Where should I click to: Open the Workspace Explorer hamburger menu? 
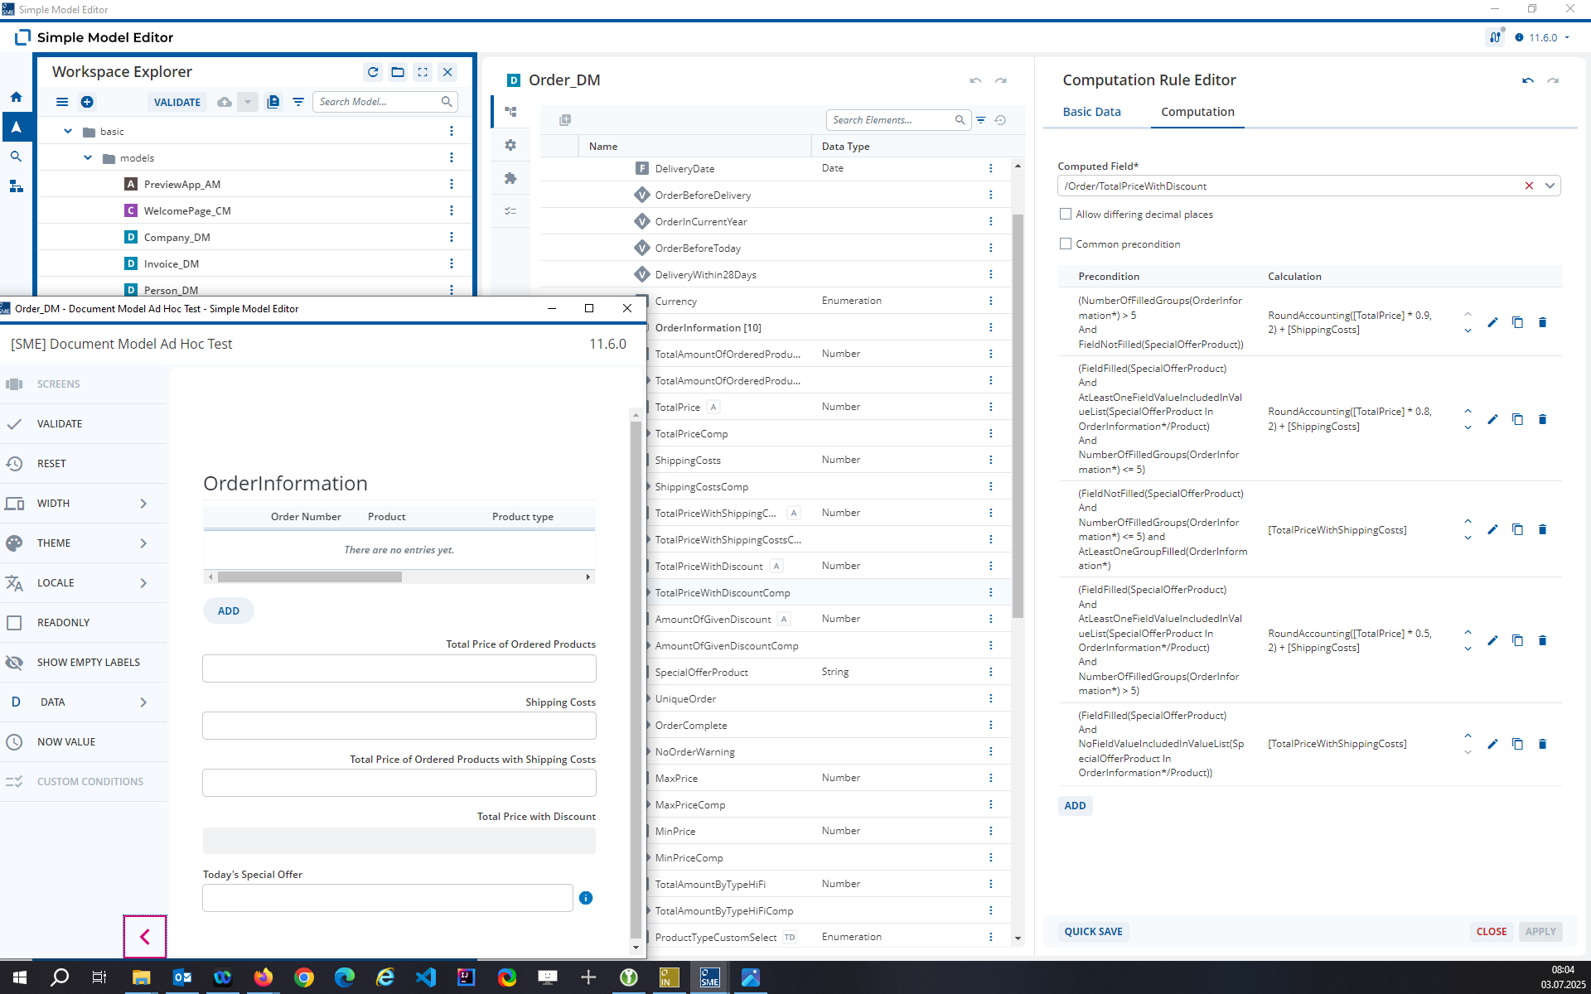point(62,102)
